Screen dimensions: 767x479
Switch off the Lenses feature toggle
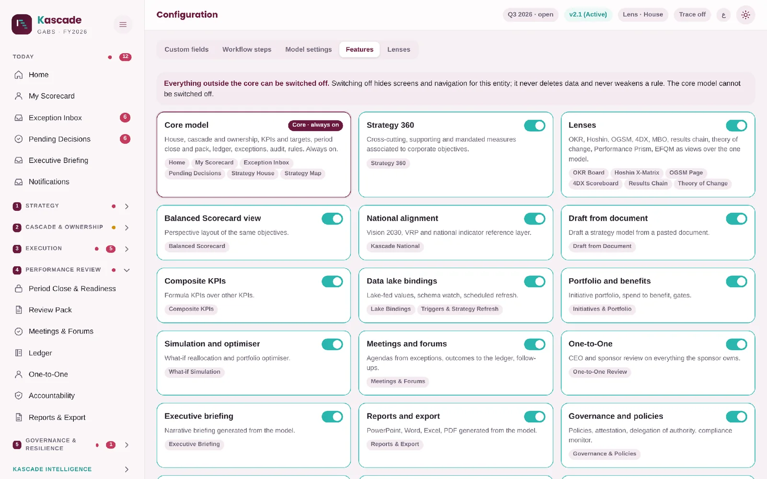[x=736, y=125]
